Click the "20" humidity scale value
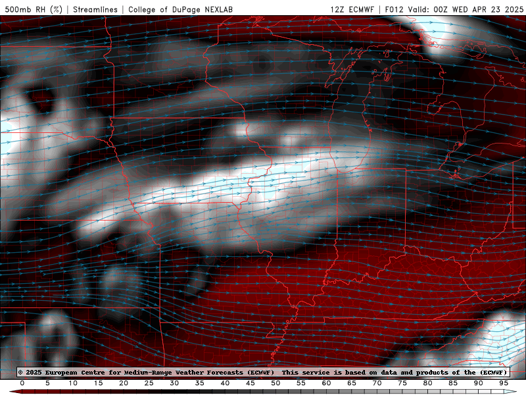The height and width of the screenshot is (395, 526). 124,383
